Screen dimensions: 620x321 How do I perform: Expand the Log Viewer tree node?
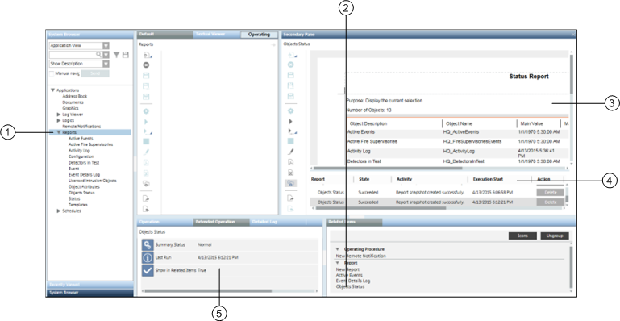click(x=60, y=115)
